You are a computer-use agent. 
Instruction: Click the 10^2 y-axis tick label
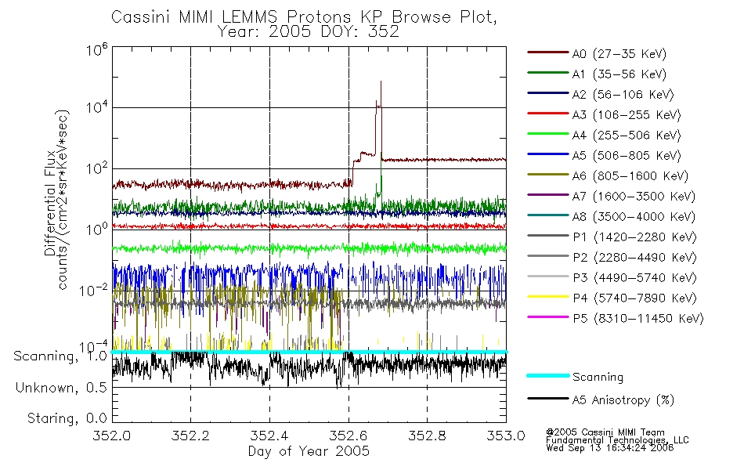[97, 168]
